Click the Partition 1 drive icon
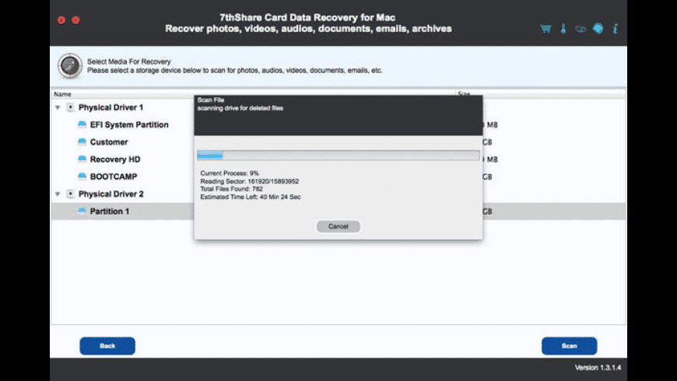677x381 pixels. click(82, 211)
